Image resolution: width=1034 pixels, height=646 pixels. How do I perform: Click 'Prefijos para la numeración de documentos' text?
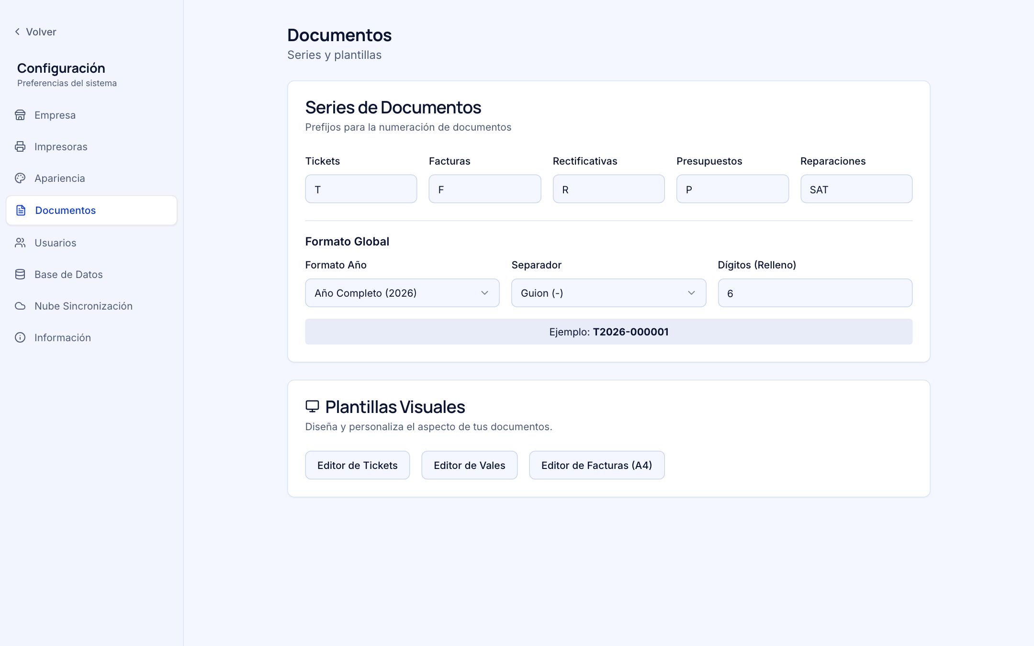408,127
